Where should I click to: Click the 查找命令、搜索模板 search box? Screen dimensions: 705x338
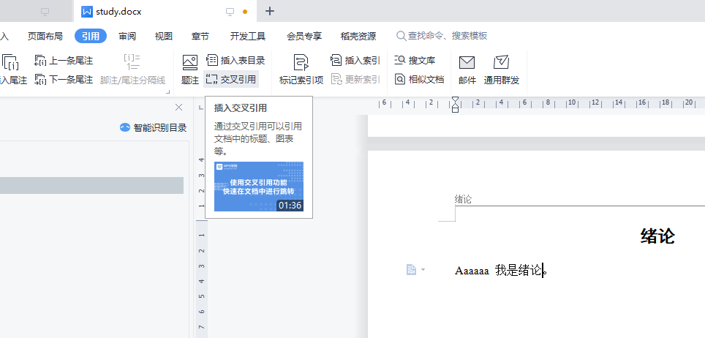click(x=442, y=36)
